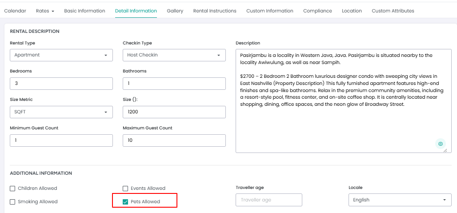Grab the Description textarea resize handle
Screen dimensions: 457x213
[445, 150]
